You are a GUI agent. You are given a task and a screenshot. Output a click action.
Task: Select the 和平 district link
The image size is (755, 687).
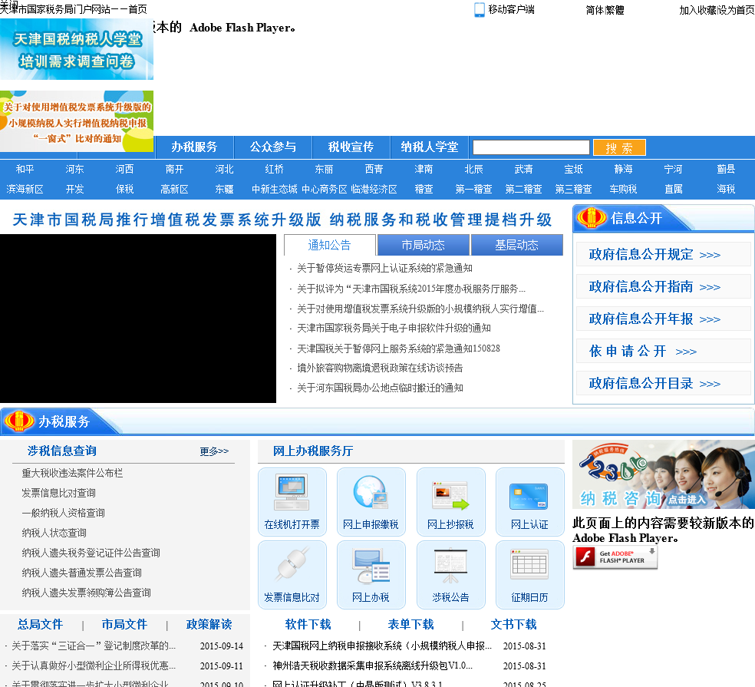(25, 169)
